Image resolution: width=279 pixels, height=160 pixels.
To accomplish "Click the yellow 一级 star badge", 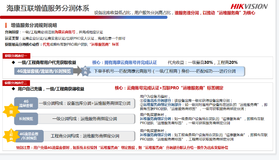I will tap(11, 112).
